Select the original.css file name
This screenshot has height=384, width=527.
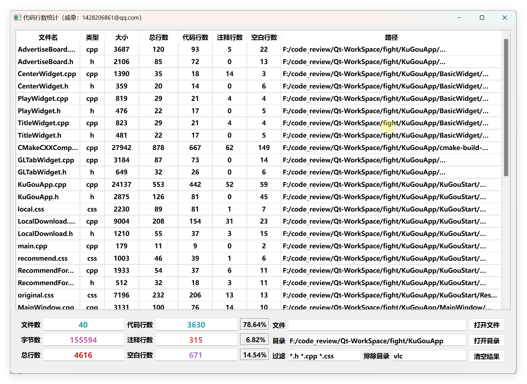pos(36,295)
